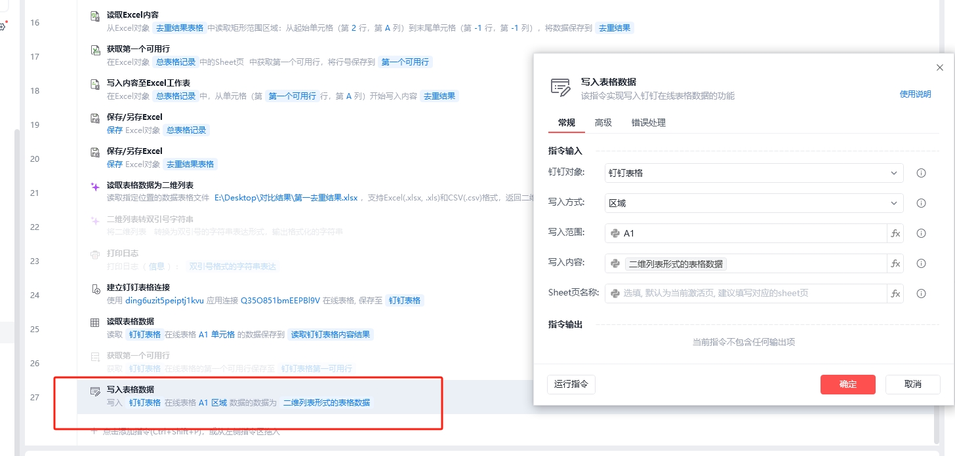Viewport: 955px width, 456px height.
Task: Click the 第一个可用行 tag in row 18
Action: point(292,96)
